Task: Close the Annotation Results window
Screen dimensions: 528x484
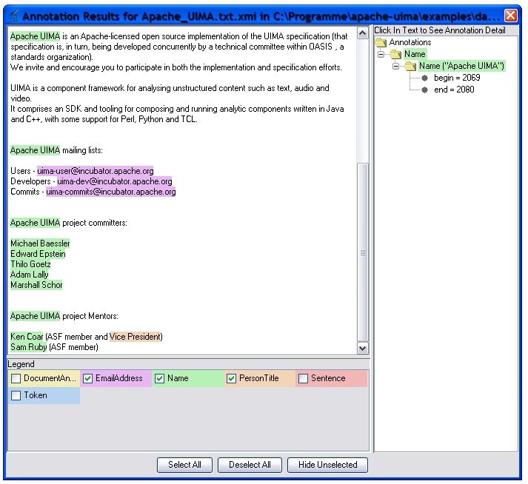Action: pyautogui.click(x=511, y=15)
